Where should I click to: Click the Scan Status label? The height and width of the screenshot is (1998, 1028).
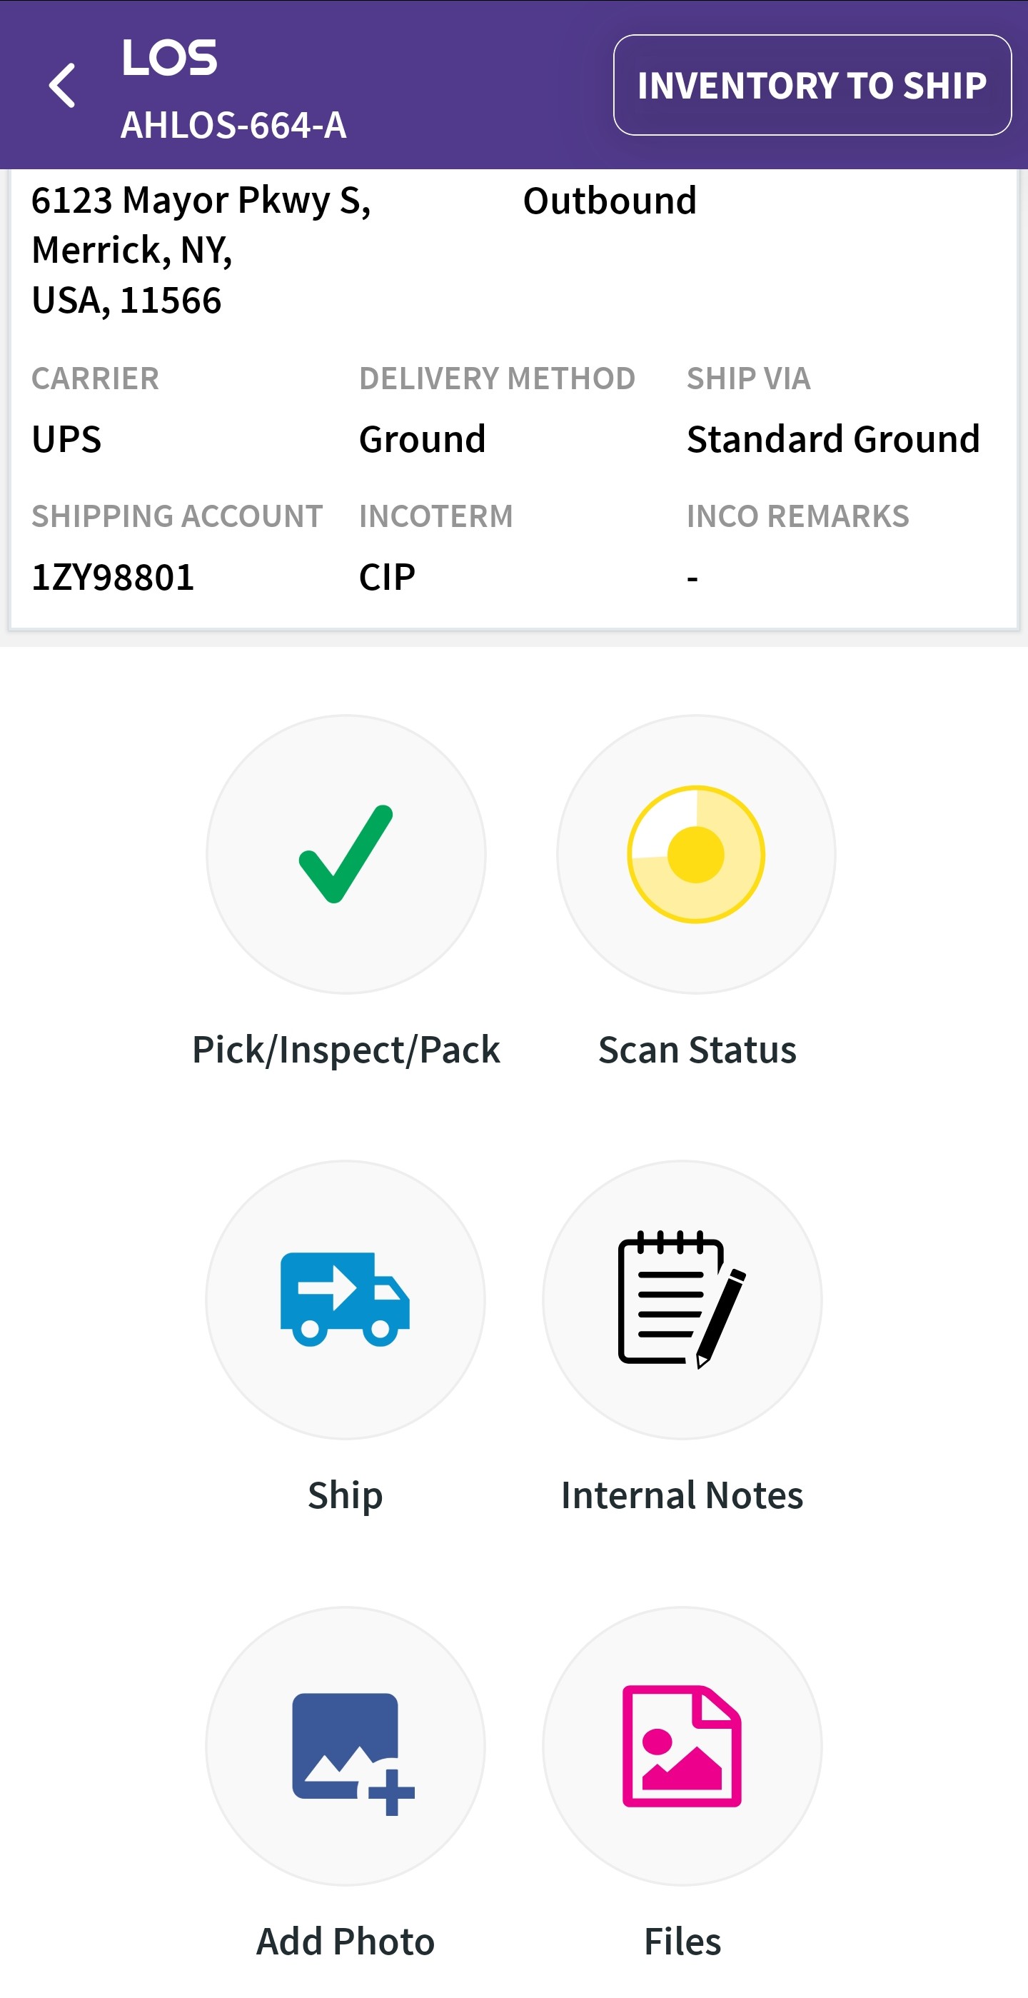pos(697,1050)
